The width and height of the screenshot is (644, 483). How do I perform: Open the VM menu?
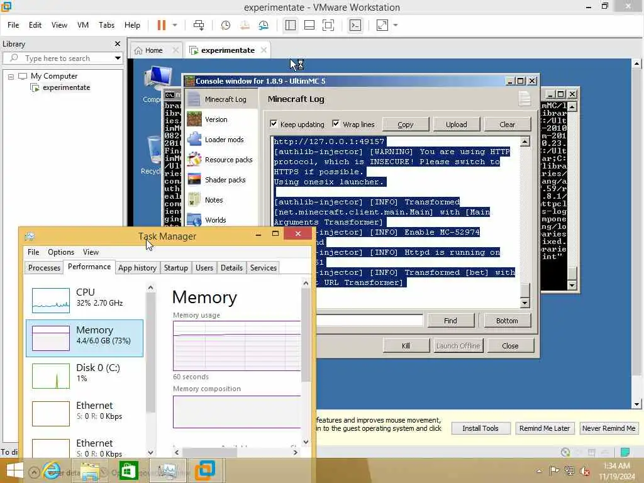point(83,25)
